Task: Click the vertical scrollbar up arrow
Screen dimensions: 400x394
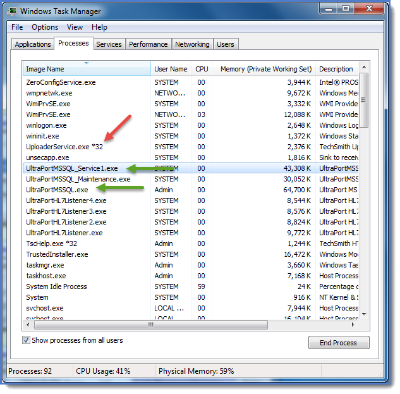Action: point(364,67)
